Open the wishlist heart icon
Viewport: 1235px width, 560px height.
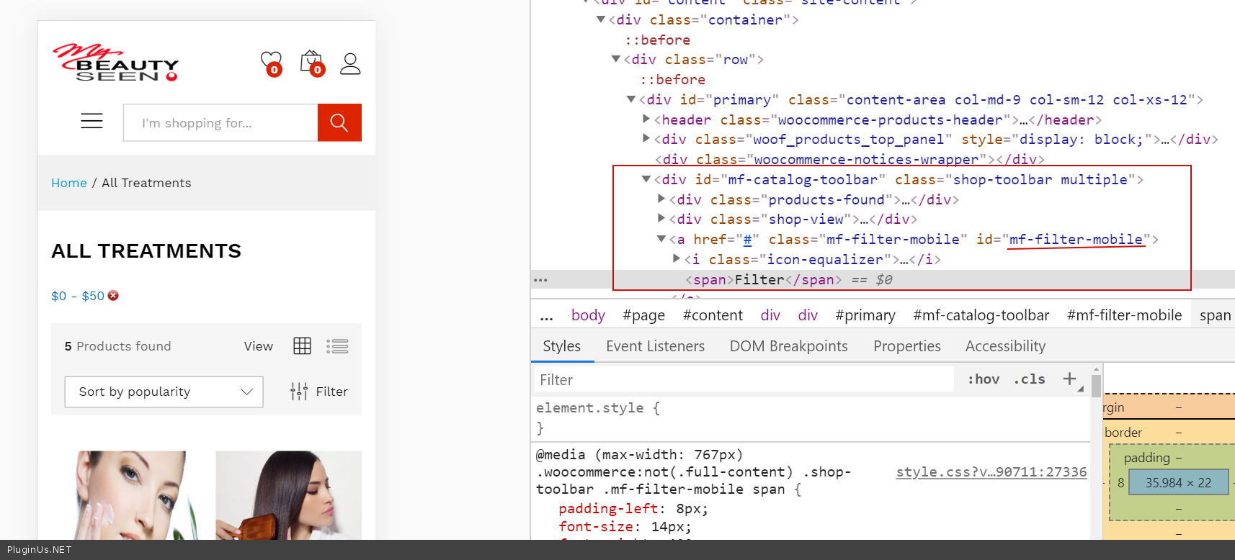pos(271,62)
